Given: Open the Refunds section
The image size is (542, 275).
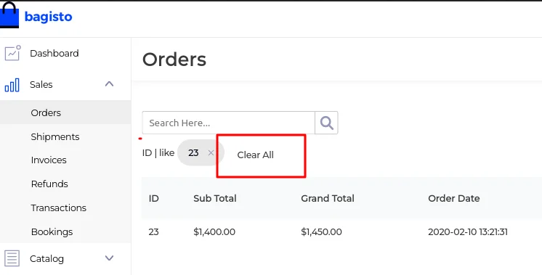Looking at the screenshot, I should (49, 184).
